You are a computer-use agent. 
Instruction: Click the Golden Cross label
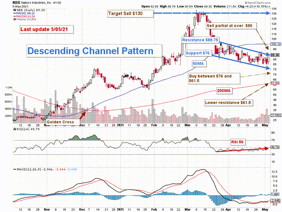62,122
